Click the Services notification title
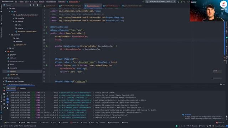This screenshot has width=228, height=128. tap(188, 114)
